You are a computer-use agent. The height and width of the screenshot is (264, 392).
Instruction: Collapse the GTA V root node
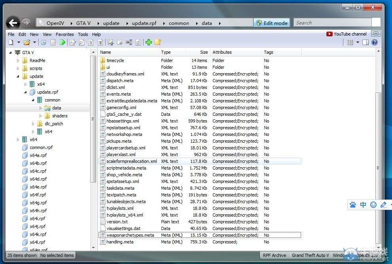click(x=11, y=53)
